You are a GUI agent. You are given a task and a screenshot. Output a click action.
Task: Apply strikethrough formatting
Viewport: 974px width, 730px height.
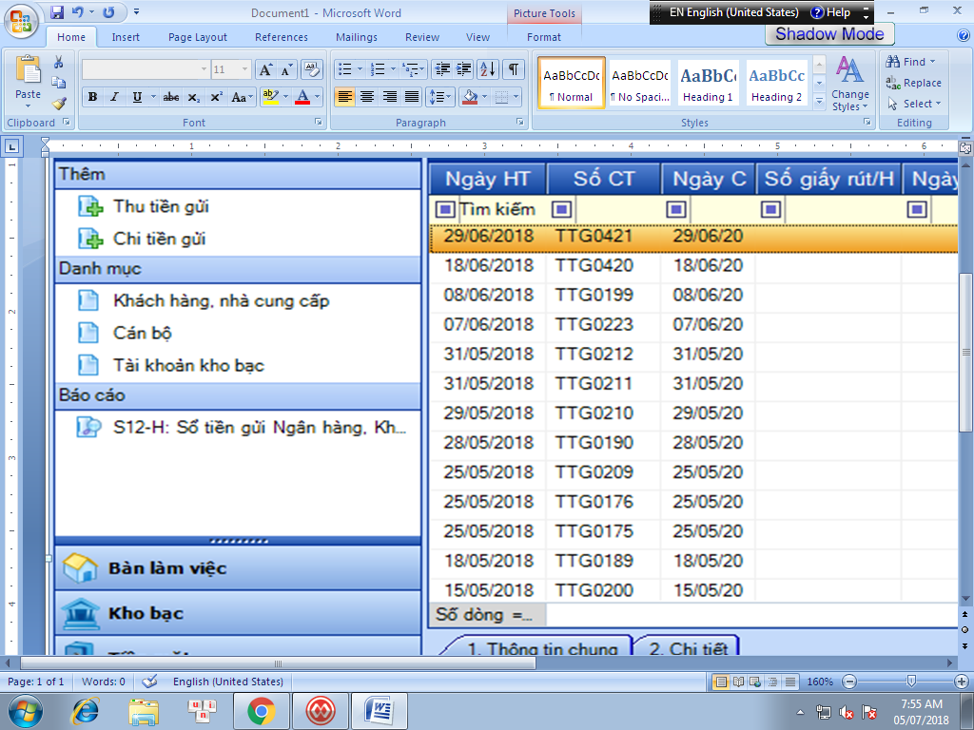(171, 97)
